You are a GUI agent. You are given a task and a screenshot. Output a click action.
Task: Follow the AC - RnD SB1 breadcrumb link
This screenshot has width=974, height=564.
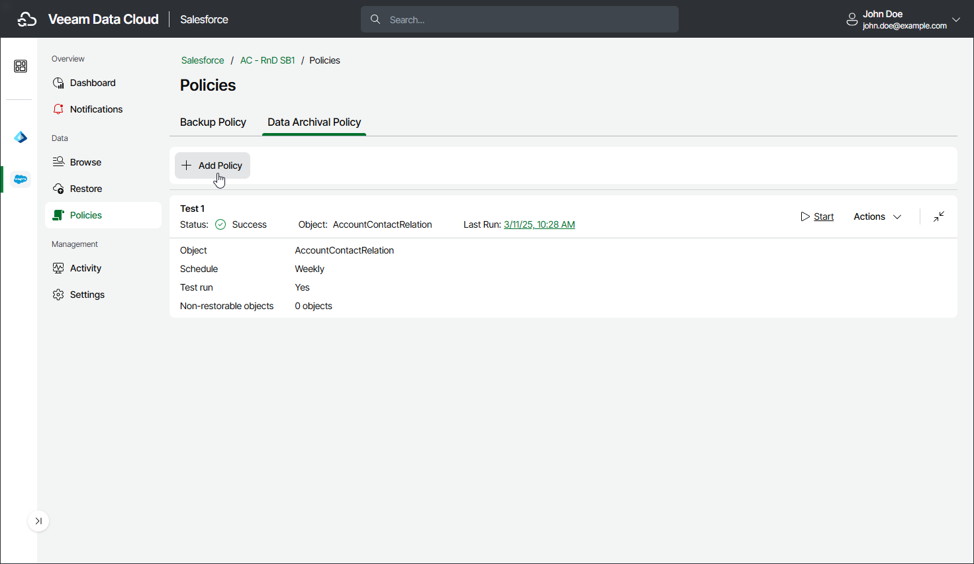pyautogui.click(x=268, y=60)
